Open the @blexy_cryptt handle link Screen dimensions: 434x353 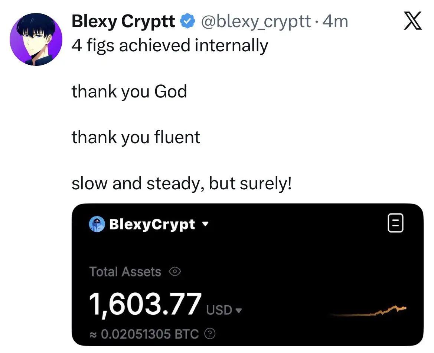click(256, 22)
